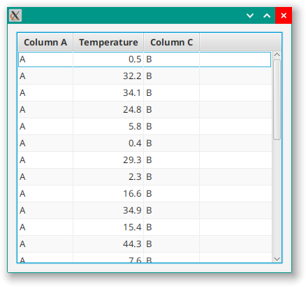Image resolution: width=306 pixels, height=287 pixels.
Task: Sort table by Column A header
Action: 45,42
